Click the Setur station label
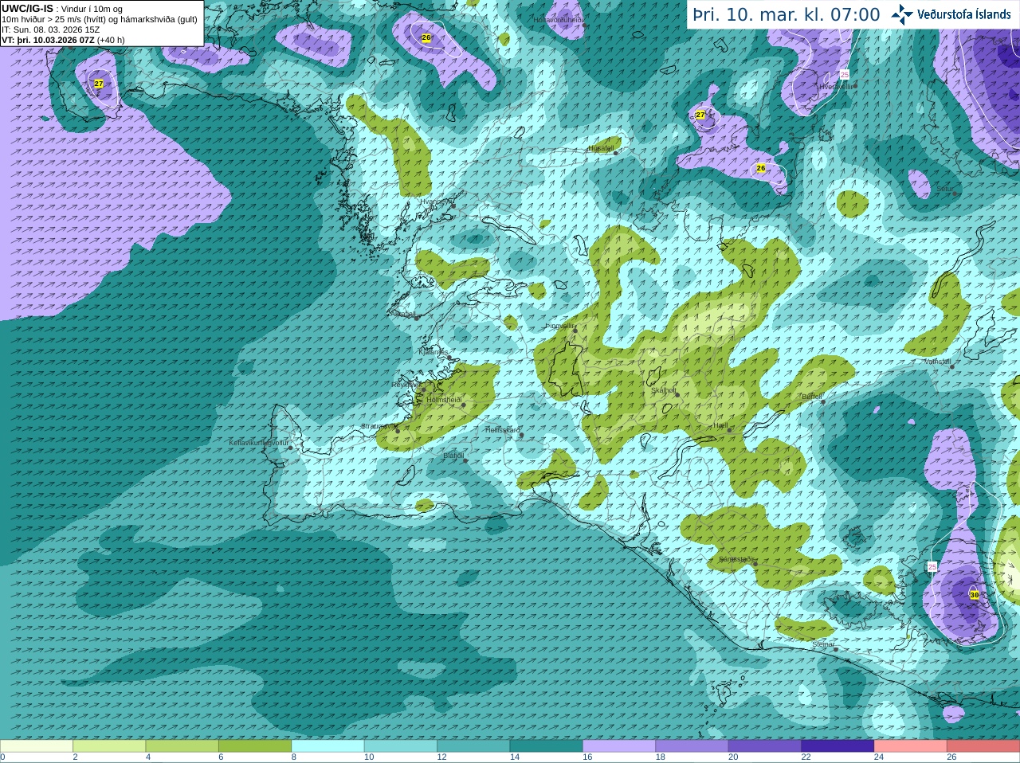The height and width of the screenshot is (763, 1020). click(944, 189)
